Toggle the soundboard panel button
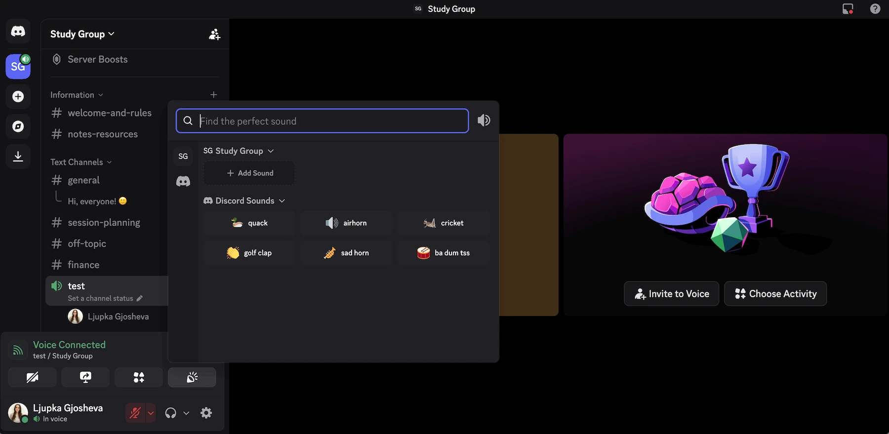The image size is (889, 434). click(x=192, y=378)
